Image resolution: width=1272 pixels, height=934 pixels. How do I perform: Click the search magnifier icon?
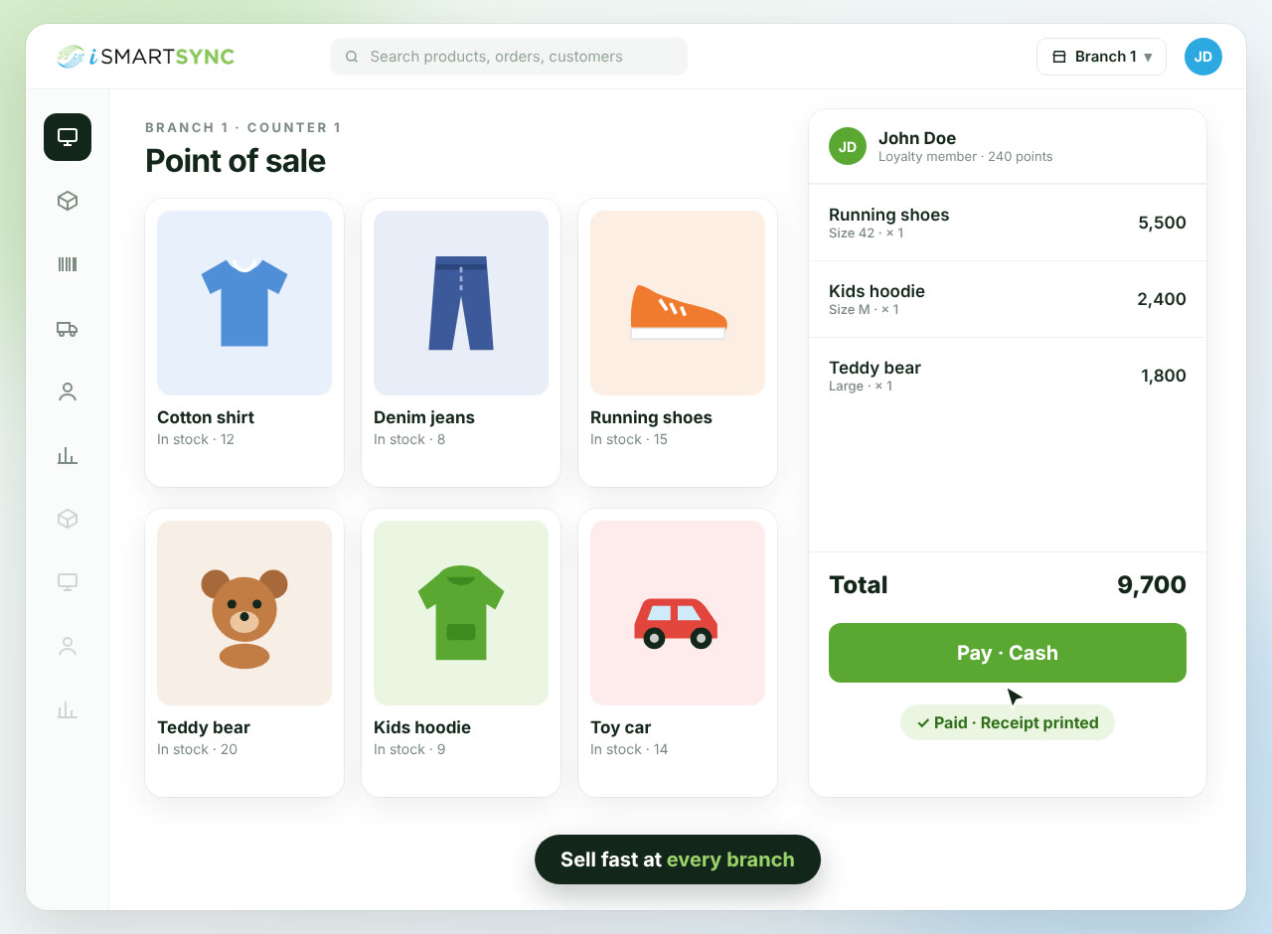pos(352,57)
